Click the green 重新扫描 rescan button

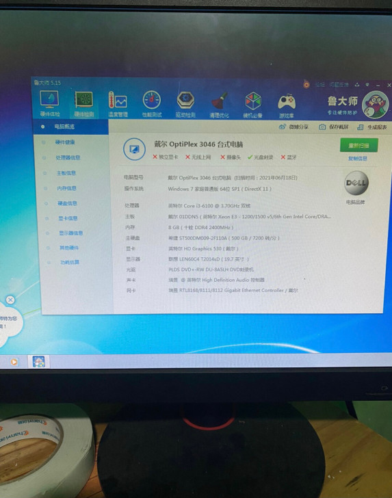[x=359, y=146]
